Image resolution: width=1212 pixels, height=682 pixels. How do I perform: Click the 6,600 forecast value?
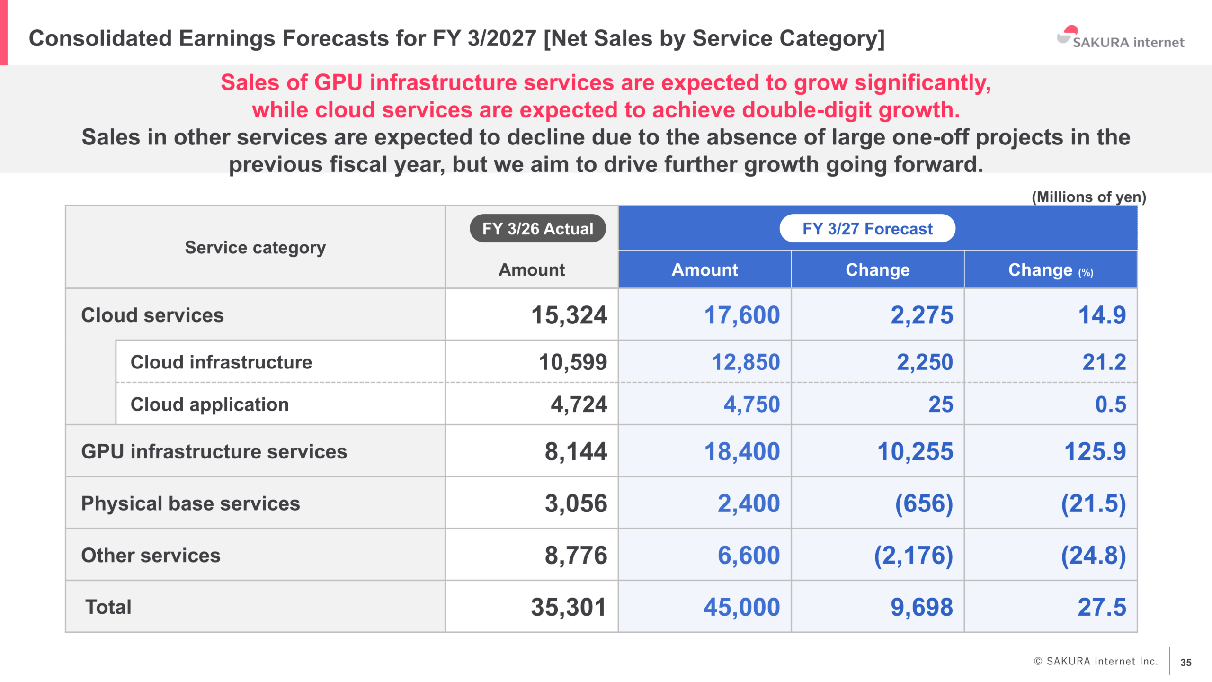(749, 556)
